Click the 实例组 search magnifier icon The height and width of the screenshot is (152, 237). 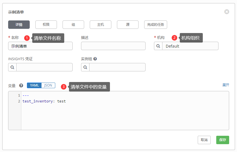tap(85, 67)
